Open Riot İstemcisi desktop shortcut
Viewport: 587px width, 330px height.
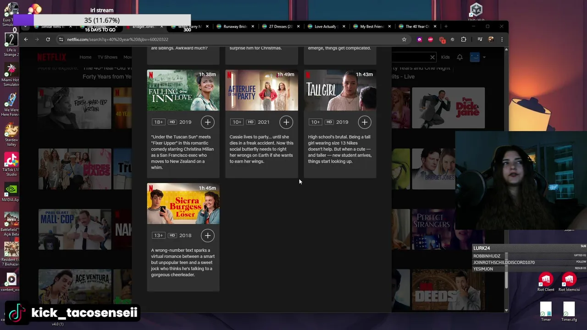coord(569,282)
